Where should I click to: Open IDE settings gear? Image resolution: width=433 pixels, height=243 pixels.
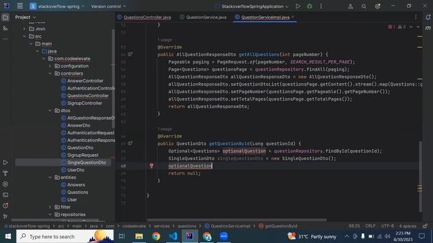click(378, 6)
